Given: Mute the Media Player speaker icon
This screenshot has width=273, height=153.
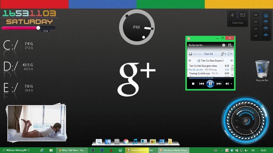Looking at the screenshot, I should click(227, 84).
